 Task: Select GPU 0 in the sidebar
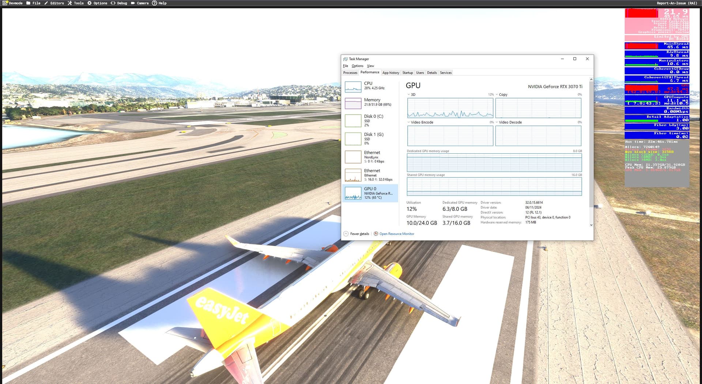click(370, 193)
